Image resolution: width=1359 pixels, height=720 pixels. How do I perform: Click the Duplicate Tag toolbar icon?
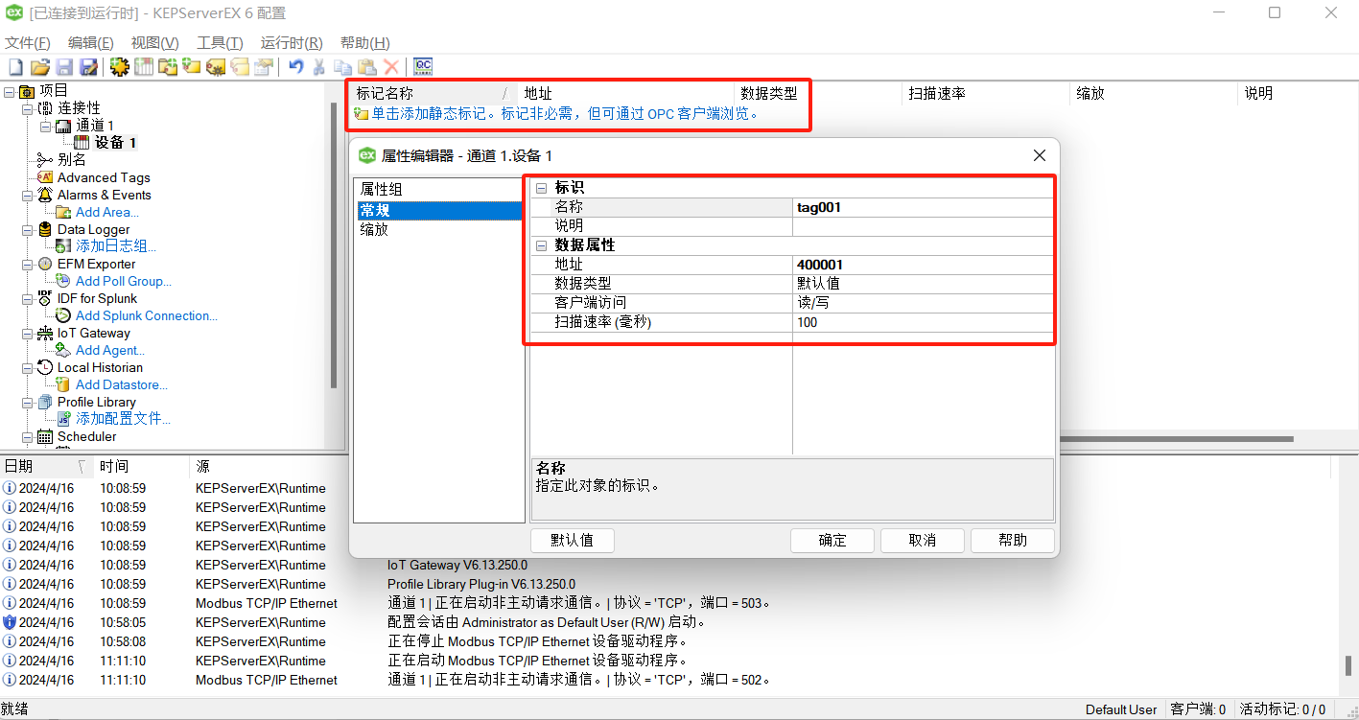(x=240, y=67)
